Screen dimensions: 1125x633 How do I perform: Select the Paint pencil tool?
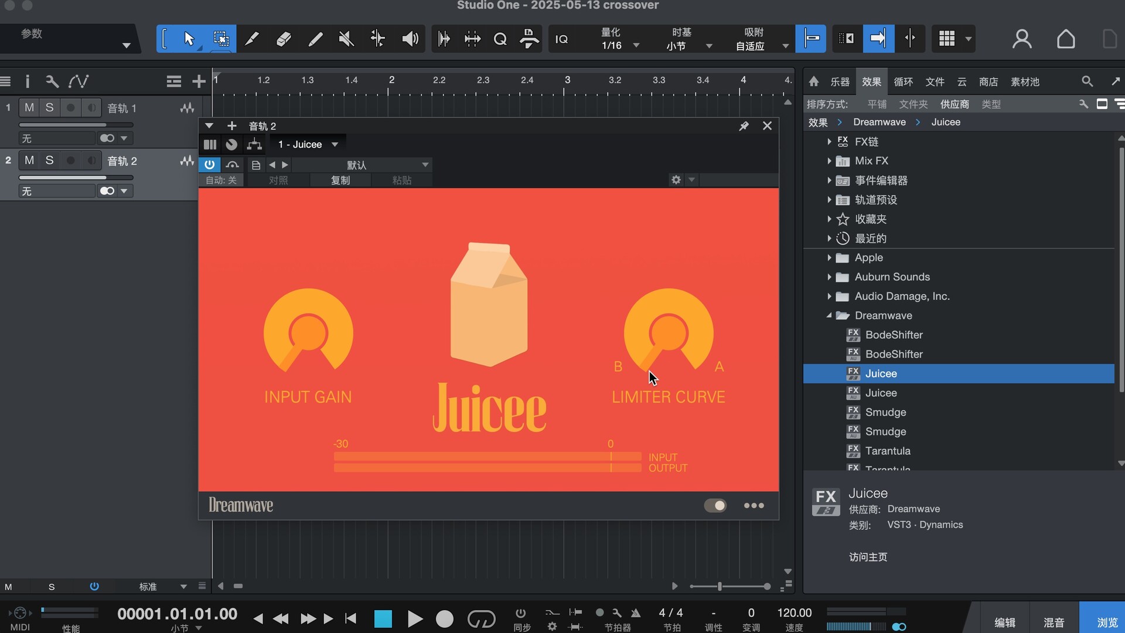click(315, 39)
